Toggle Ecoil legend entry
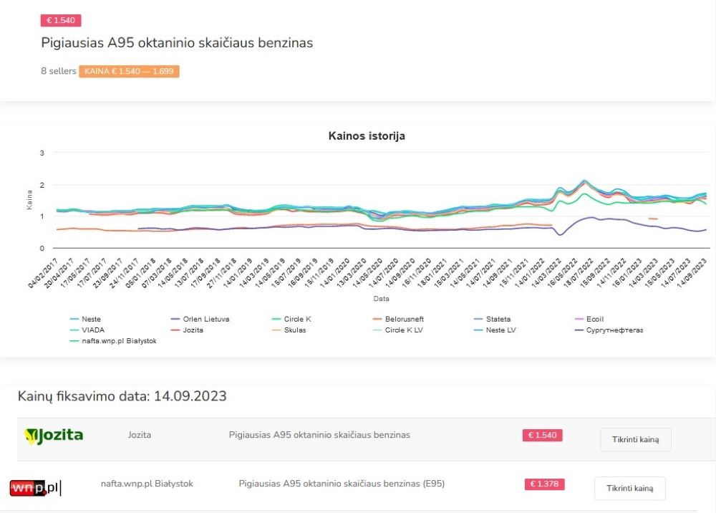Screen dimensions: 716x513 click(x=589, y=319)
